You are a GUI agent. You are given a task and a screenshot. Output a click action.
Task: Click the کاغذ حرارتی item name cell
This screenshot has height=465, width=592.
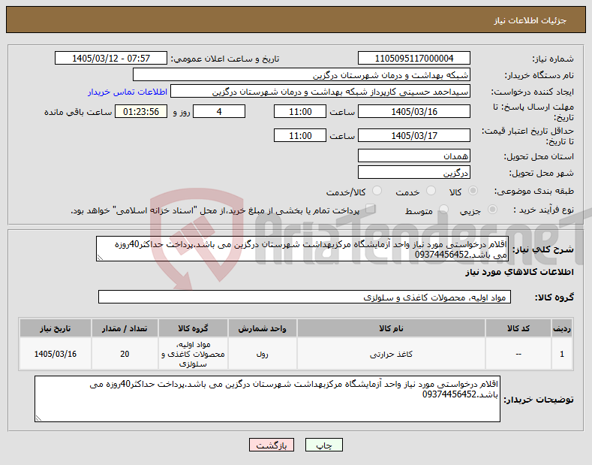(391, 354)
